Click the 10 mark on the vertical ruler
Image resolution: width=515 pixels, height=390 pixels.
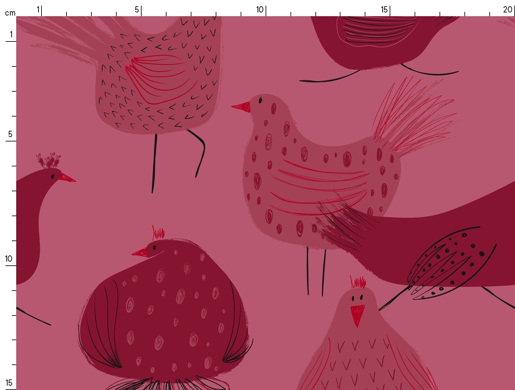[x=9, y=259]
